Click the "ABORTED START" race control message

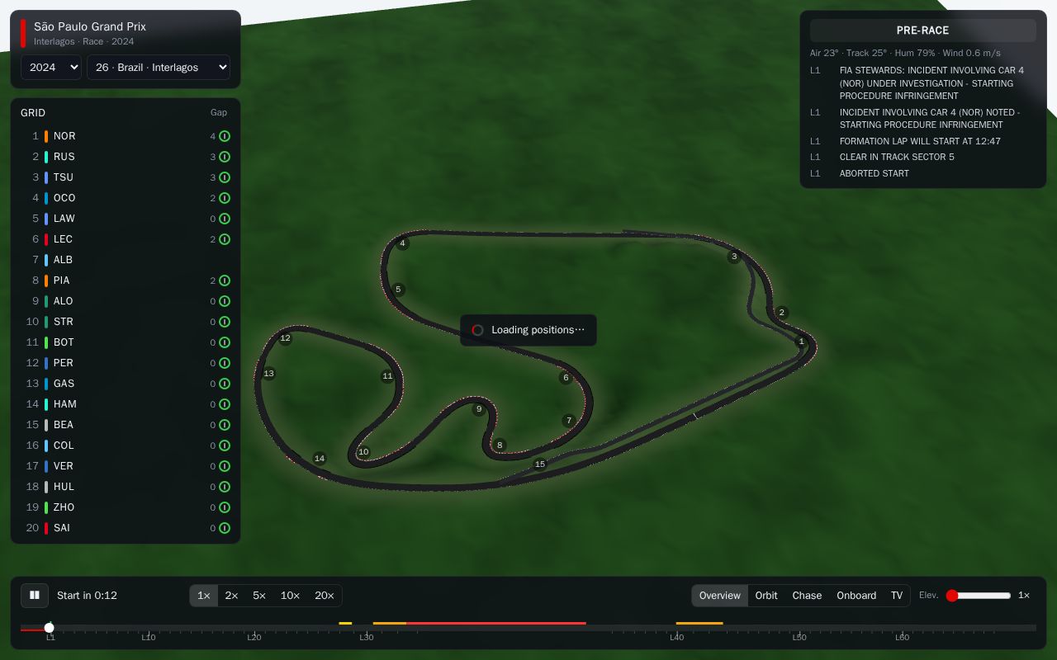pyautogui.click(x=875, y=173)
